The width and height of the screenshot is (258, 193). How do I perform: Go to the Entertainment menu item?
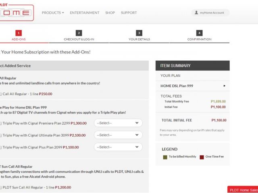(84, 13)
